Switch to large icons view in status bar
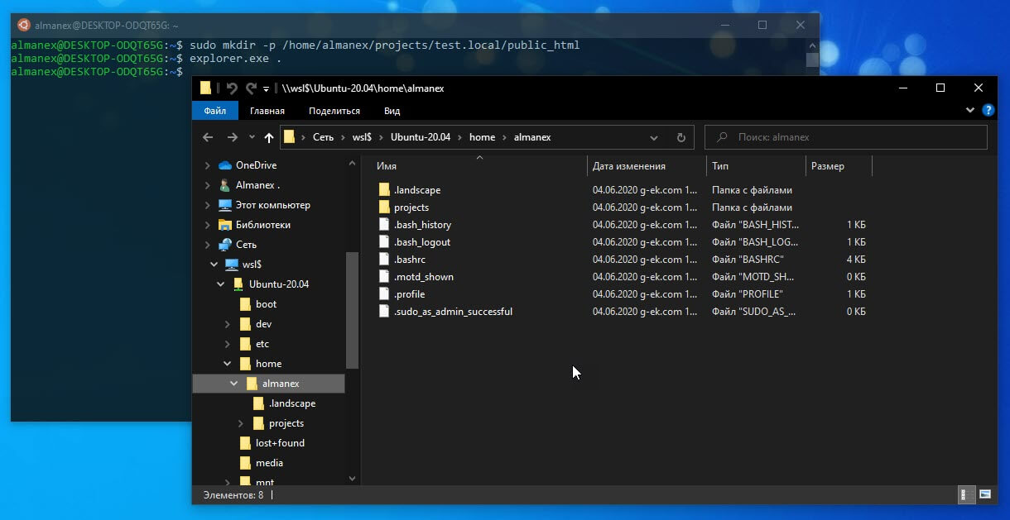 click(985, 495)
